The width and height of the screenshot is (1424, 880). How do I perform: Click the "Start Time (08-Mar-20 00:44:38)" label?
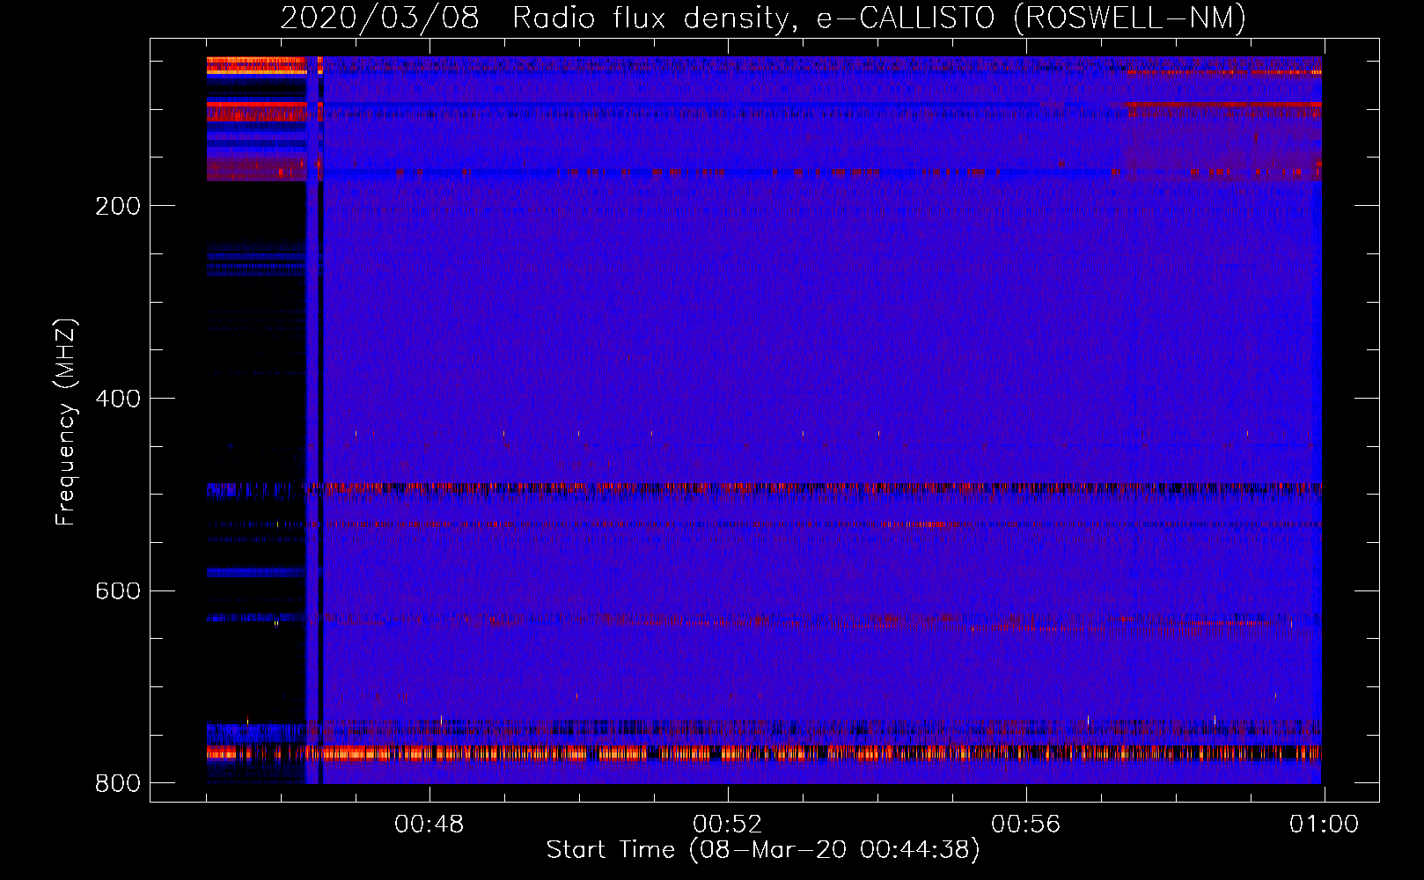pyautogui.click(x=763, y=850)
